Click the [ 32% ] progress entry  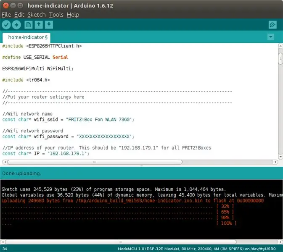225,206
